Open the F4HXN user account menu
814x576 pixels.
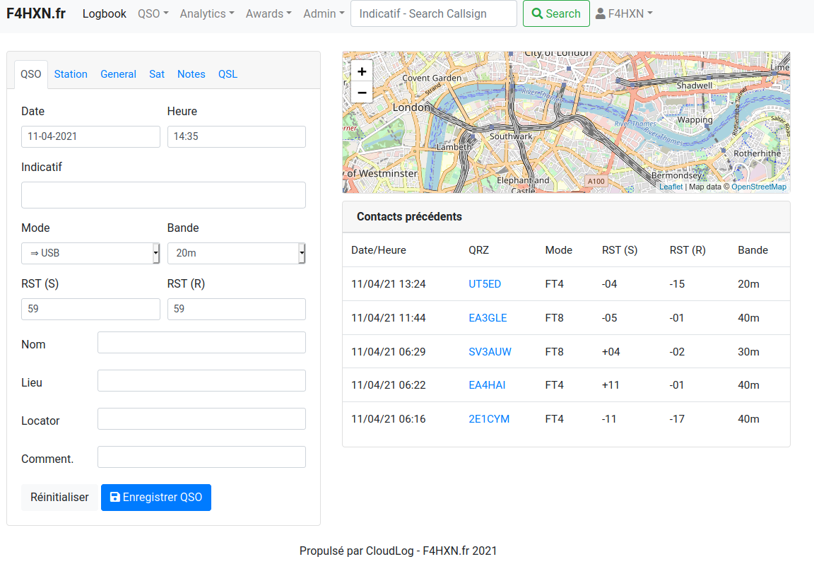tap(623, 13)
